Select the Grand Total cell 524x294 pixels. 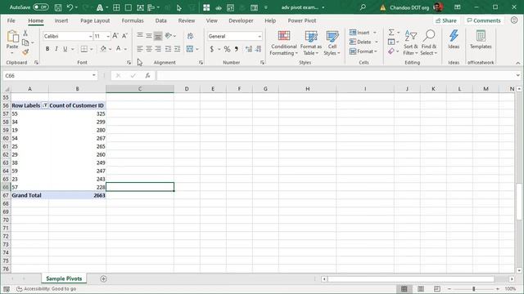tap(29, 195)
